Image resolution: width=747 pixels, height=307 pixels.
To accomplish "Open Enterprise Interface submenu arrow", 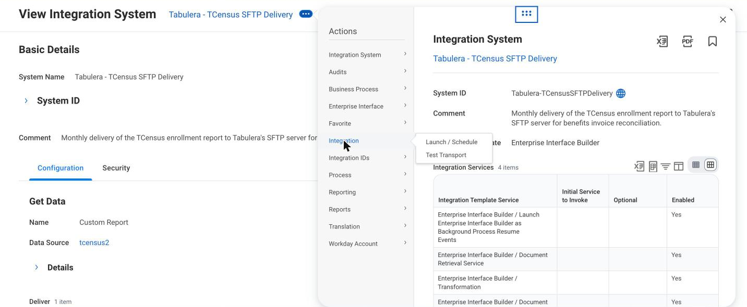I will click(x=405, y=106).
